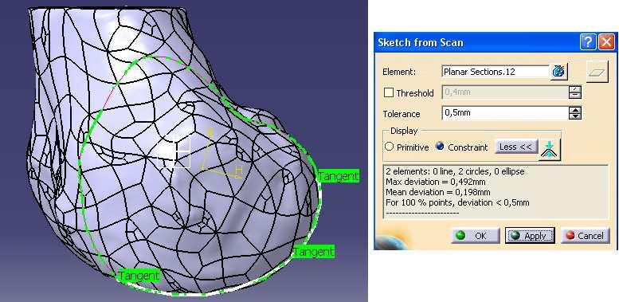The height and width of the screenshot is (302, 619).
Task: Apply the sketch from scan settings
Action: click(531, 236)
